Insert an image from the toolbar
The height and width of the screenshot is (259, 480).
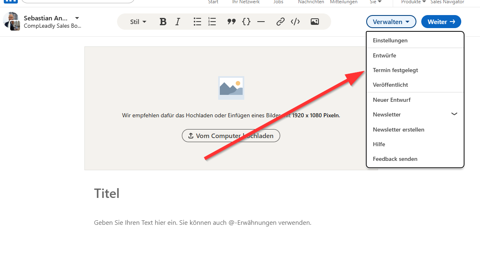point(315,22)
